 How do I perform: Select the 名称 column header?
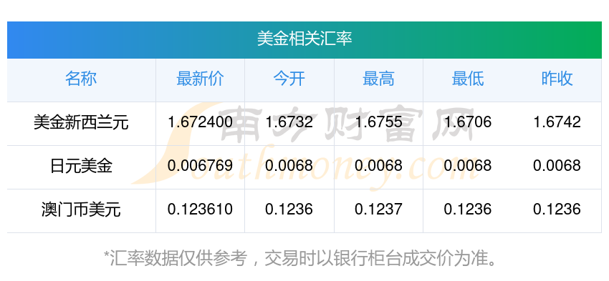coord(81,79)
